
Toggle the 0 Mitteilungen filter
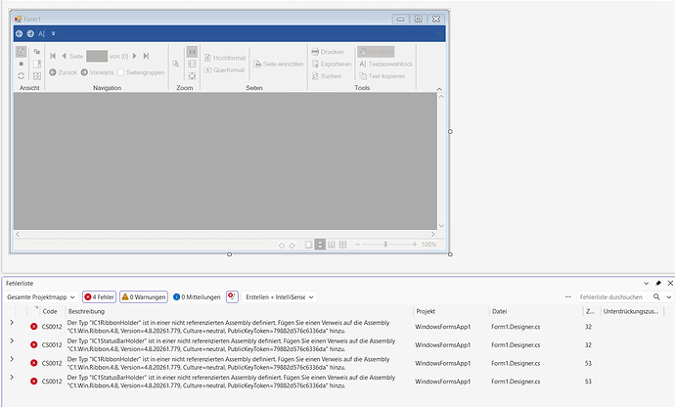(x=197, y=297)
